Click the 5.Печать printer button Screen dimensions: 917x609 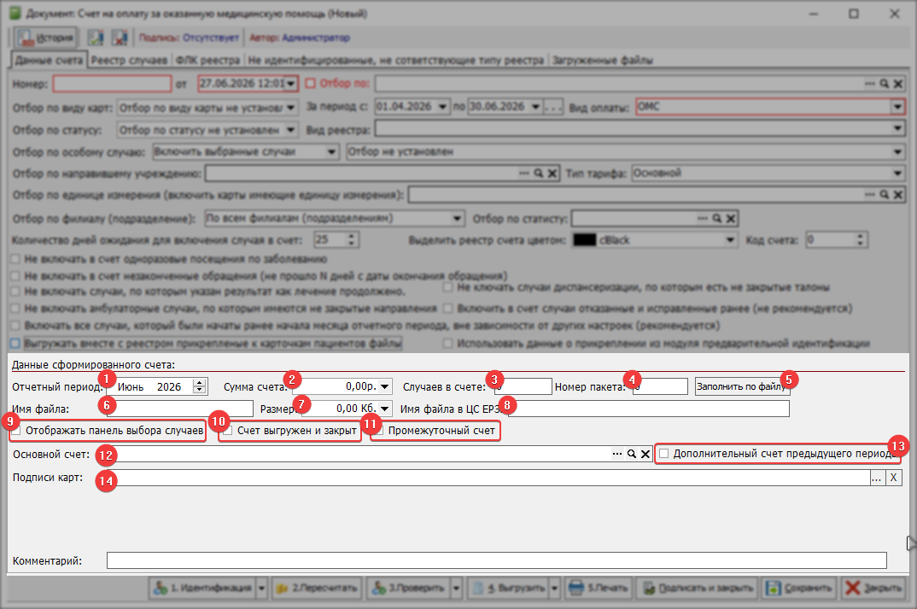[x=599, y=588]
